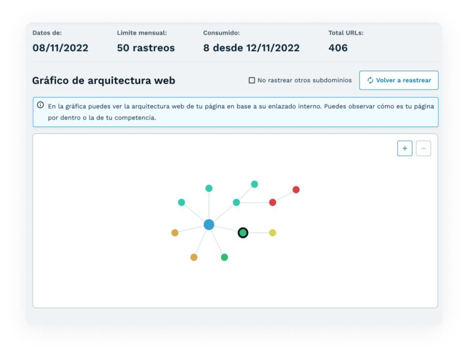Enable "No rastrear otros subdominios" checkbox
Viewport: 468px width, 354px height.
[x=251, y=80]
